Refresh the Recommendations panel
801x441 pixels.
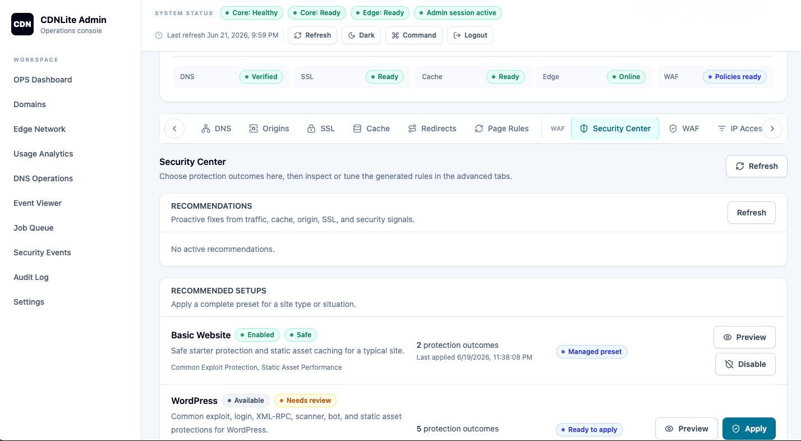pyautogui.click(x=752, y=213)
